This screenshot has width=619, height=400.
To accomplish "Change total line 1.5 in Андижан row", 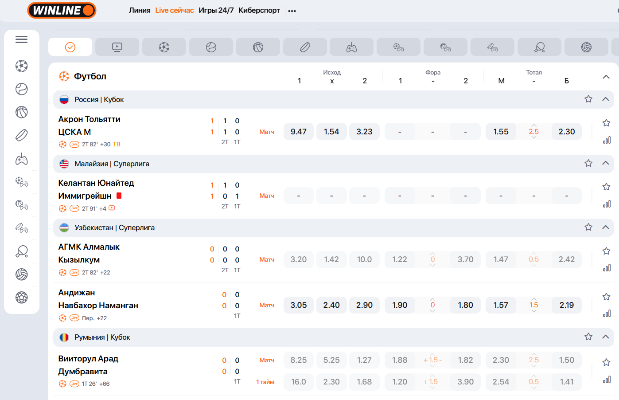I will tap(534, 305).
